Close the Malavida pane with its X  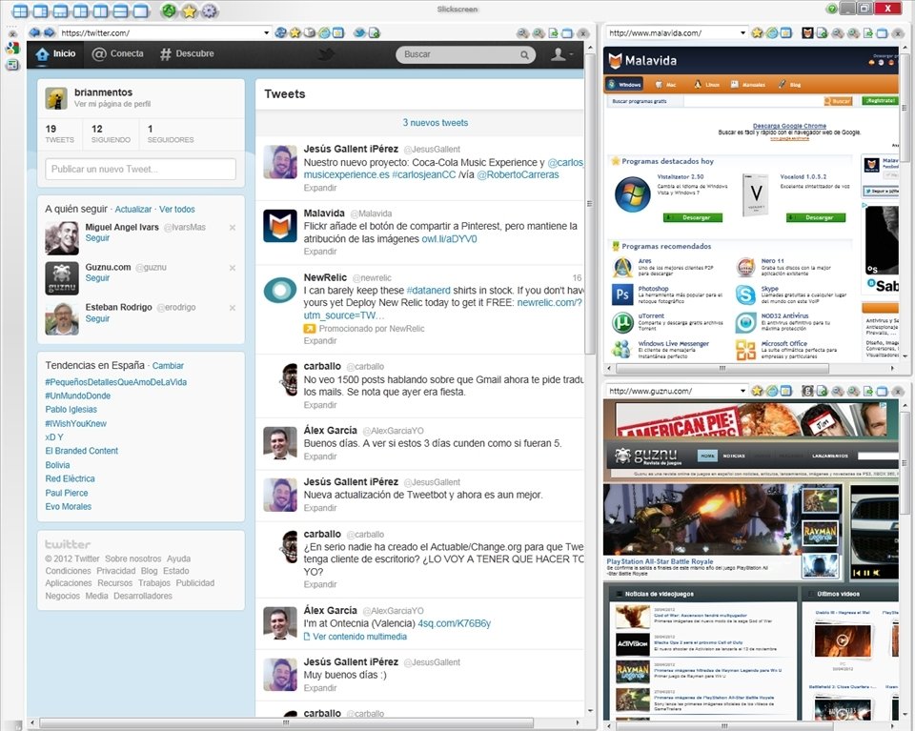click(899, 33)
